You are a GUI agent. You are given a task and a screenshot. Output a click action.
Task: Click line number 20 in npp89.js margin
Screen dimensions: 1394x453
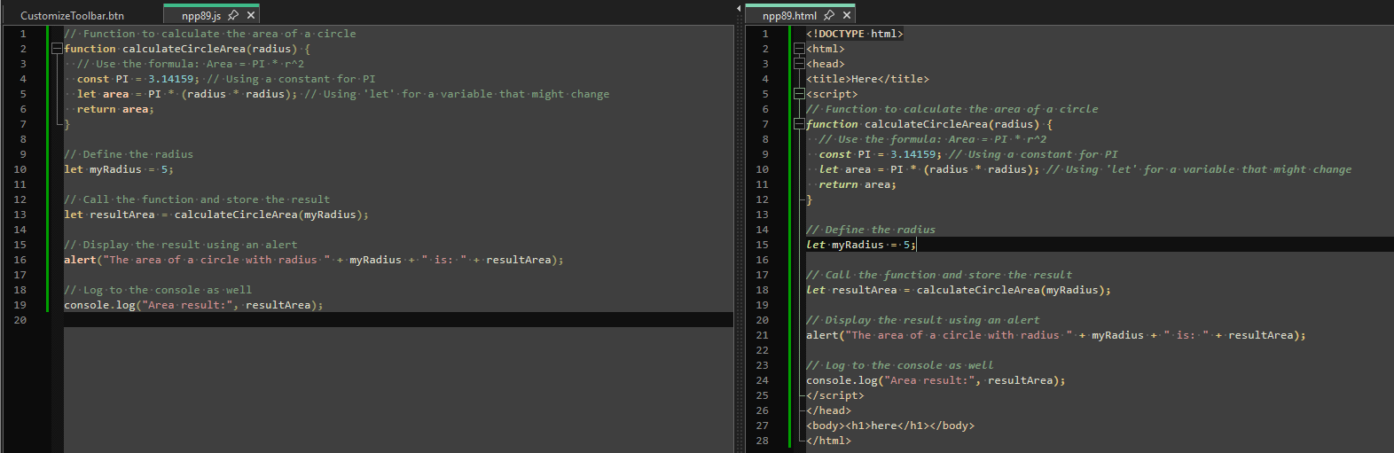pyautogui.click(x=20, y=320)
